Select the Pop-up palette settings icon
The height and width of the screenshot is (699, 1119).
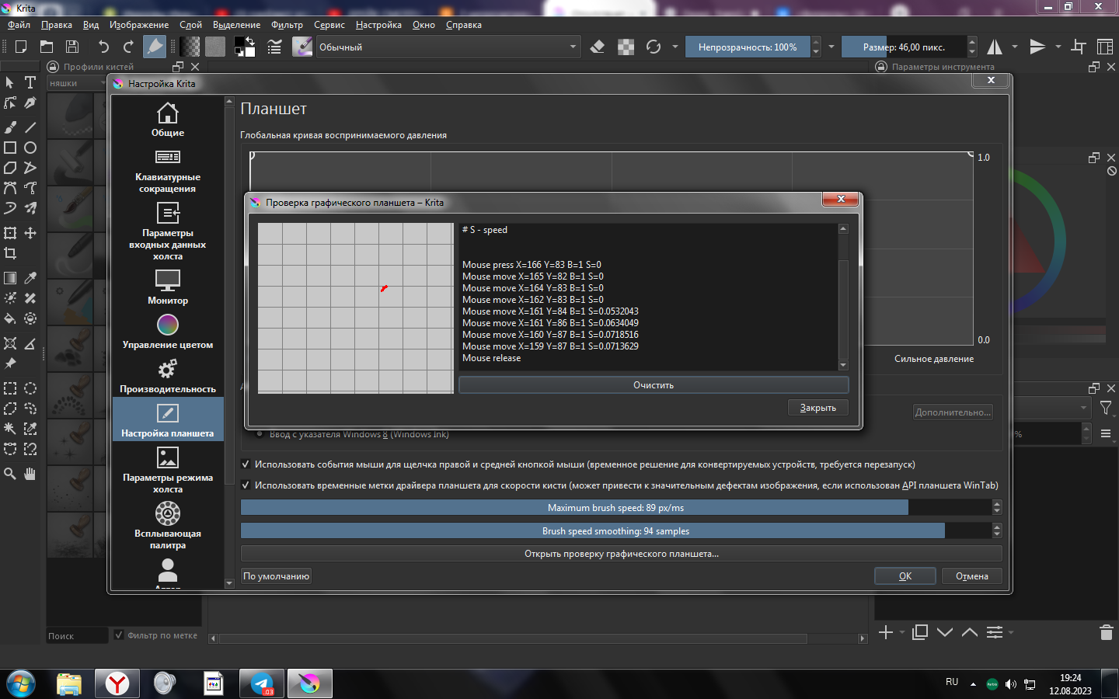click(167, 513)
